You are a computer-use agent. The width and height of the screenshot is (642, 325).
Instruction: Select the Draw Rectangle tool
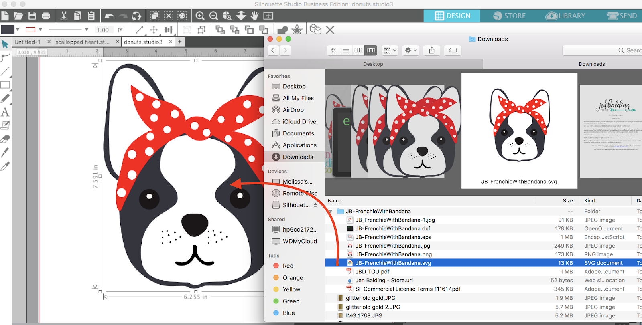5,85
